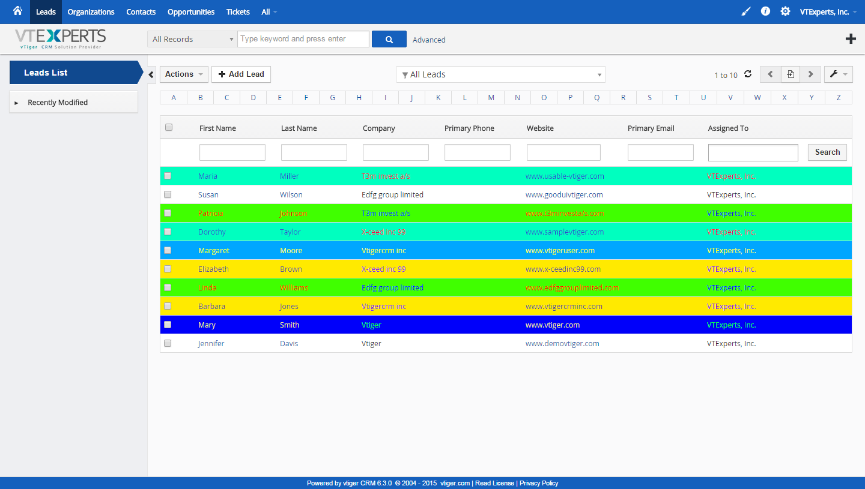The height and width of the screenshot is (489, 865).
Task: Click the Company filter field
Action: click(396, 152)
